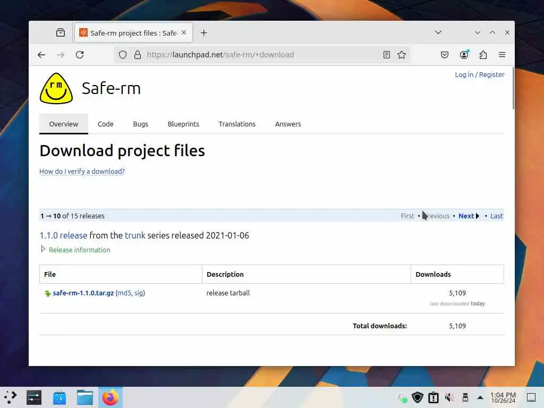
Task: Open the Dolphin file manager taskbar icon
Action: tap(84, 397)
